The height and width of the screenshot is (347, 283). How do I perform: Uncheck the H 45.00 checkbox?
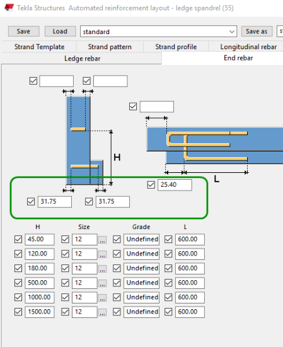18,239
